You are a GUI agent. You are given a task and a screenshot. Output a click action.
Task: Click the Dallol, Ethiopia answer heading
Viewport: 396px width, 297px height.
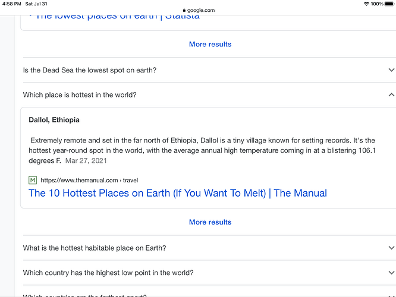(x=54, y=120)
